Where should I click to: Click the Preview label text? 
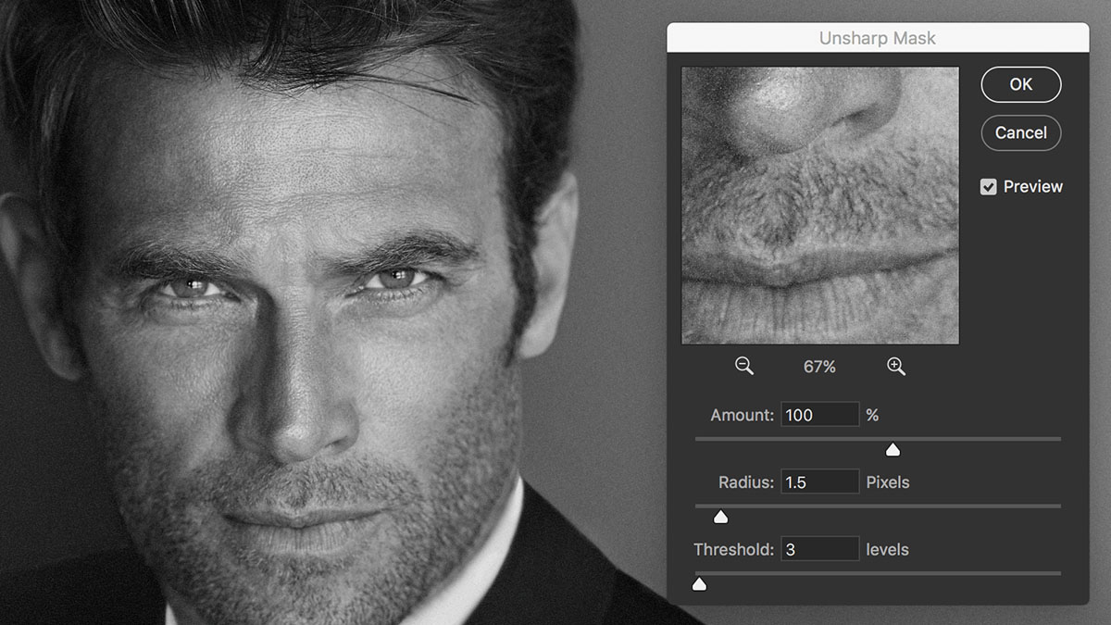(1032, 185)
